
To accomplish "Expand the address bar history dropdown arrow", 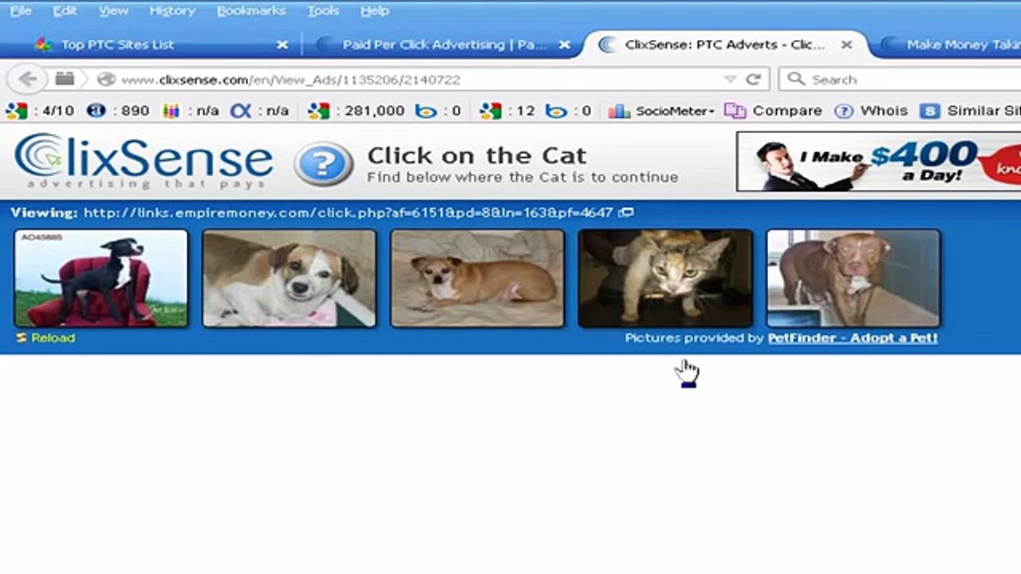I will [730, 80].
